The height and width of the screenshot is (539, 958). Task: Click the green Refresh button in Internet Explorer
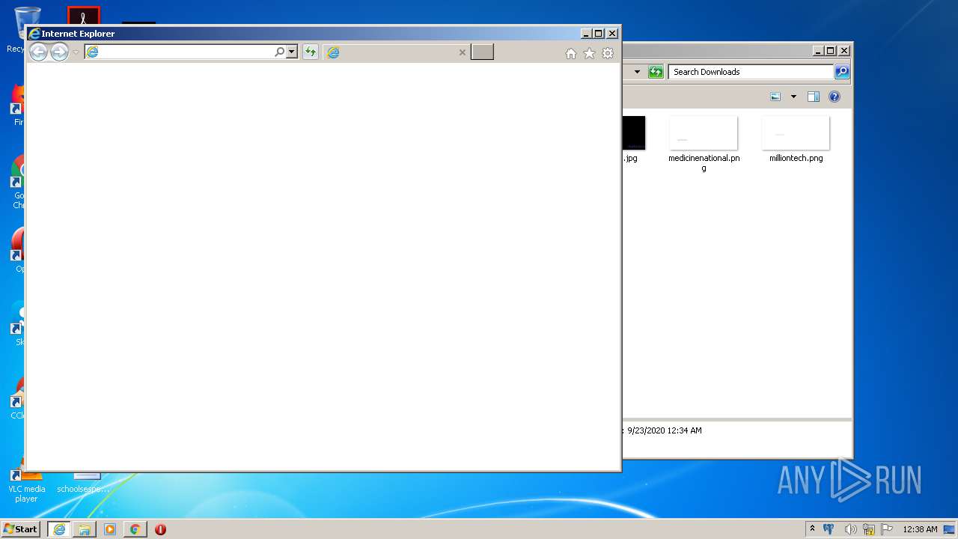(310, 52)
